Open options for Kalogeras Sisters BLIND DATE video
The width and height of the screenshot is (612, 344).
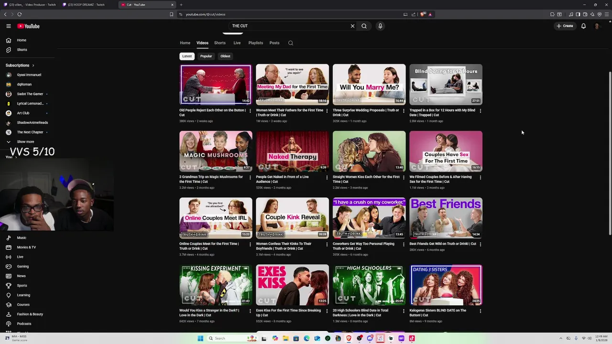coord(480,311)
